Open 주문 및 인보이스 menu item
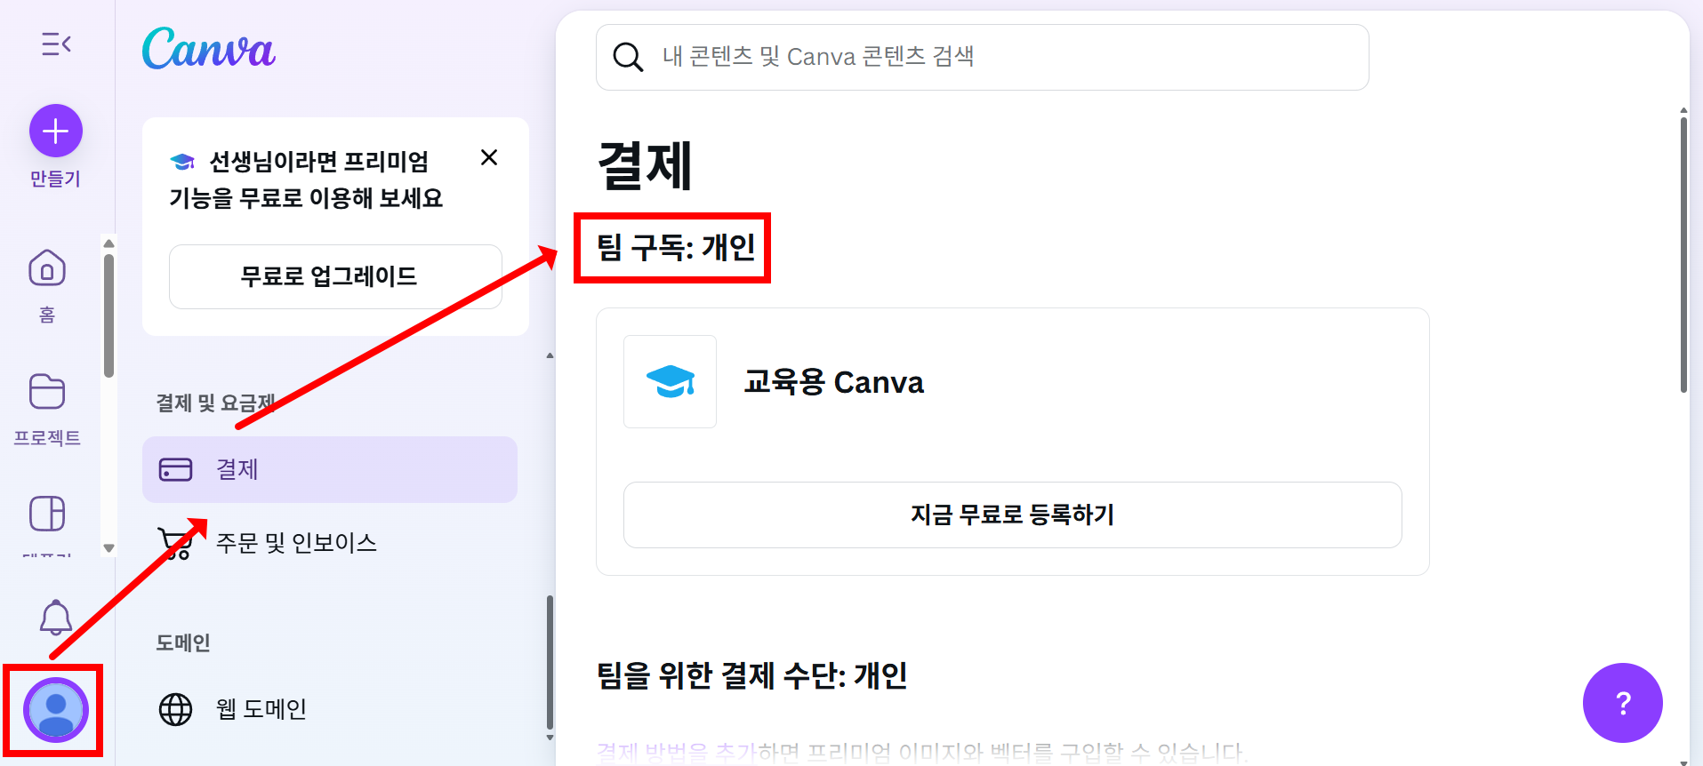Image resolution: width=1703 pixels, height=766 pixels. pos(330,542)
